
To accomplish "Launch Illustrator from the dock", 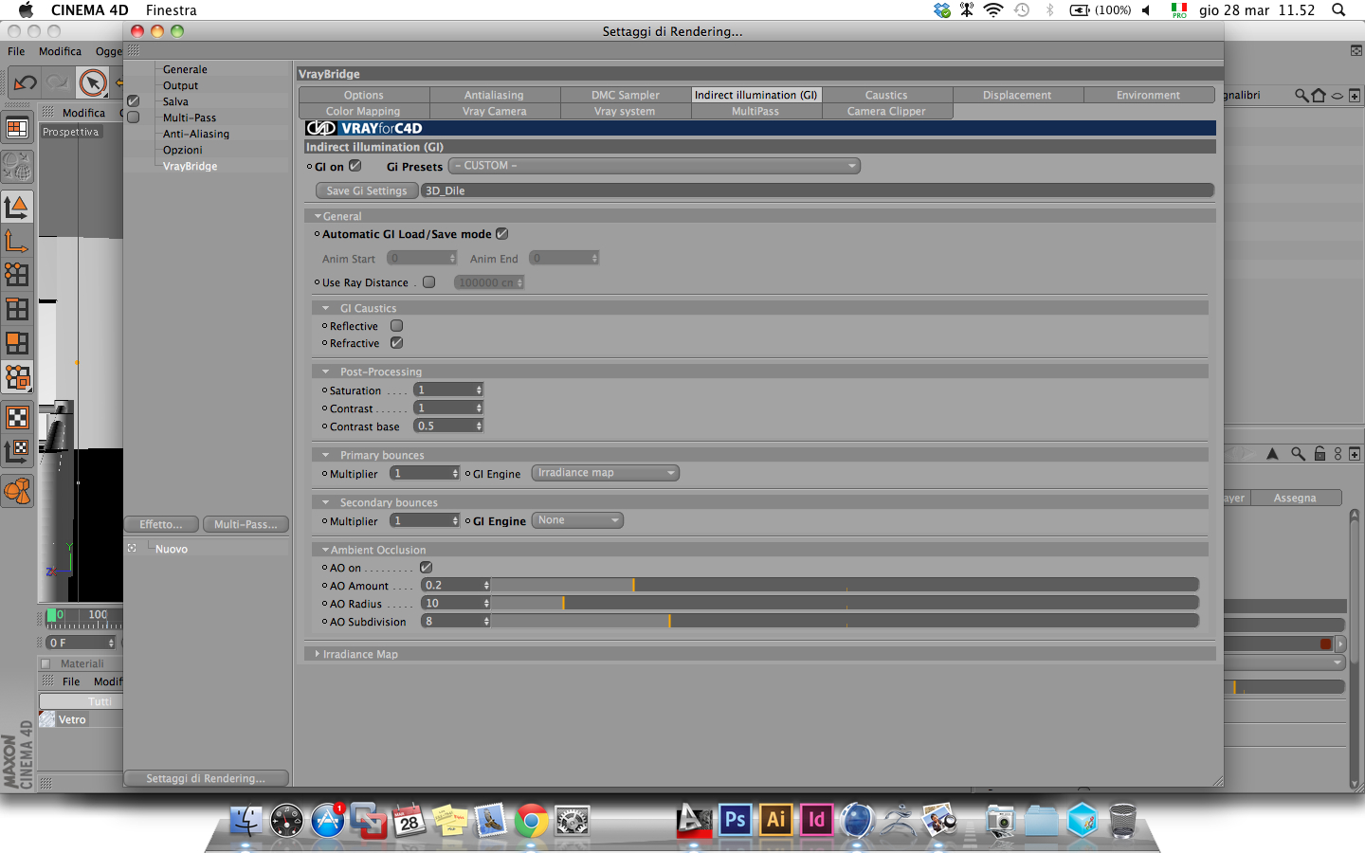I will coord(775,819).
